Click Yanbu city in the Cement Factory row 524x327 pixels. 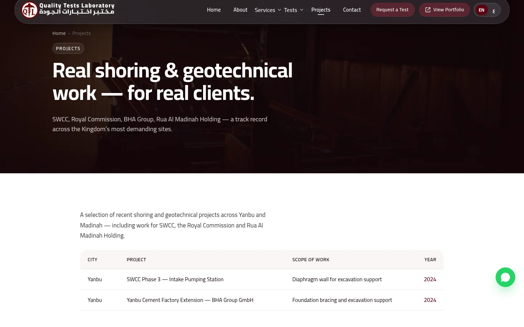(x=95, y=300)
